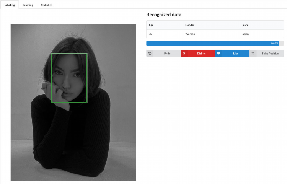The height and width of the screenshot is (184, 287).
Task: Click the Recognized data heading
Action: point(164,15)
